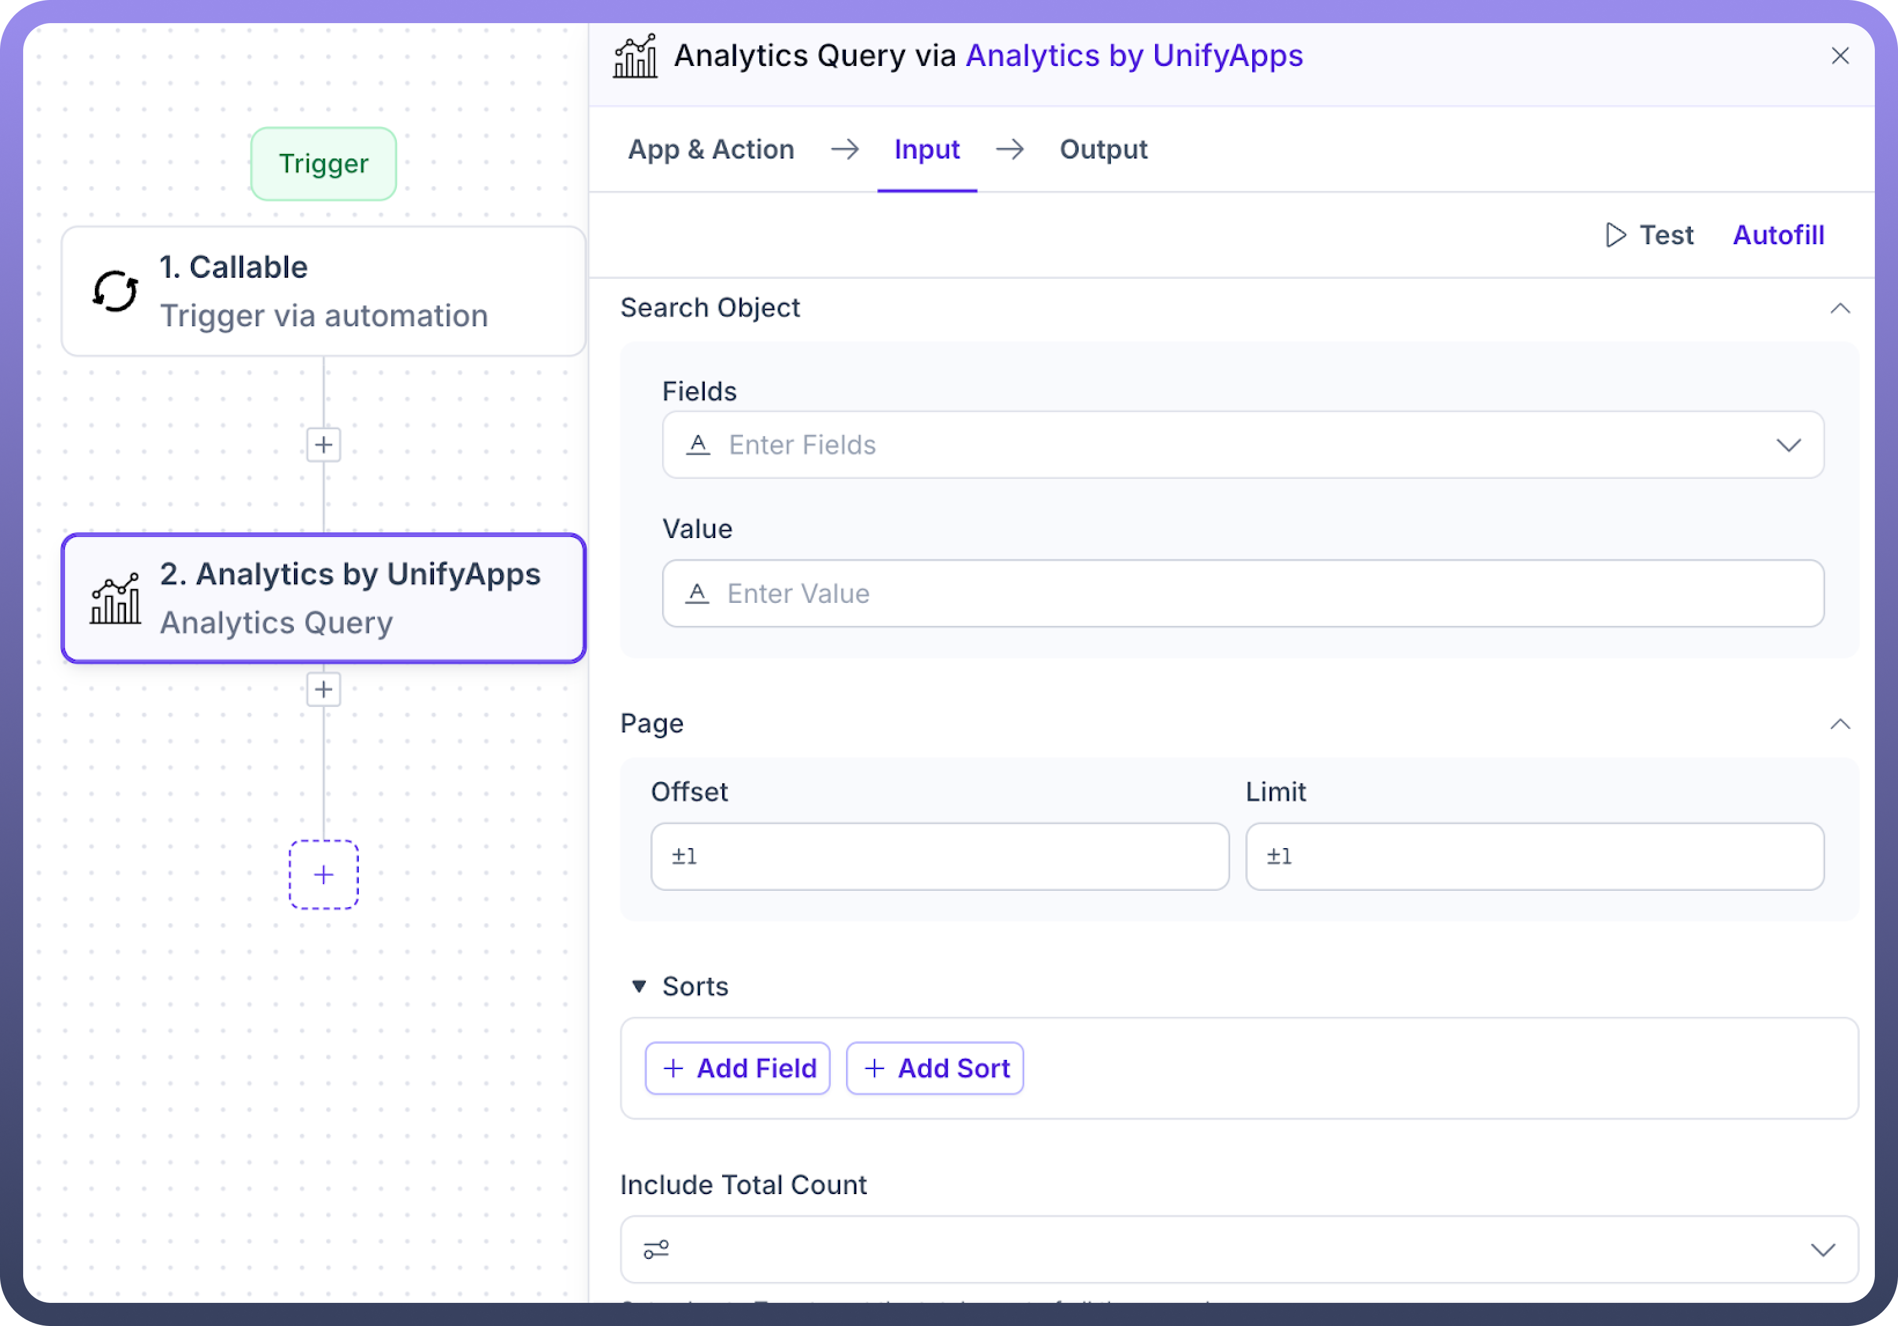Screen dimensions: 1898x1326
Task: Click the Add Sort button
Action: 935,1068
